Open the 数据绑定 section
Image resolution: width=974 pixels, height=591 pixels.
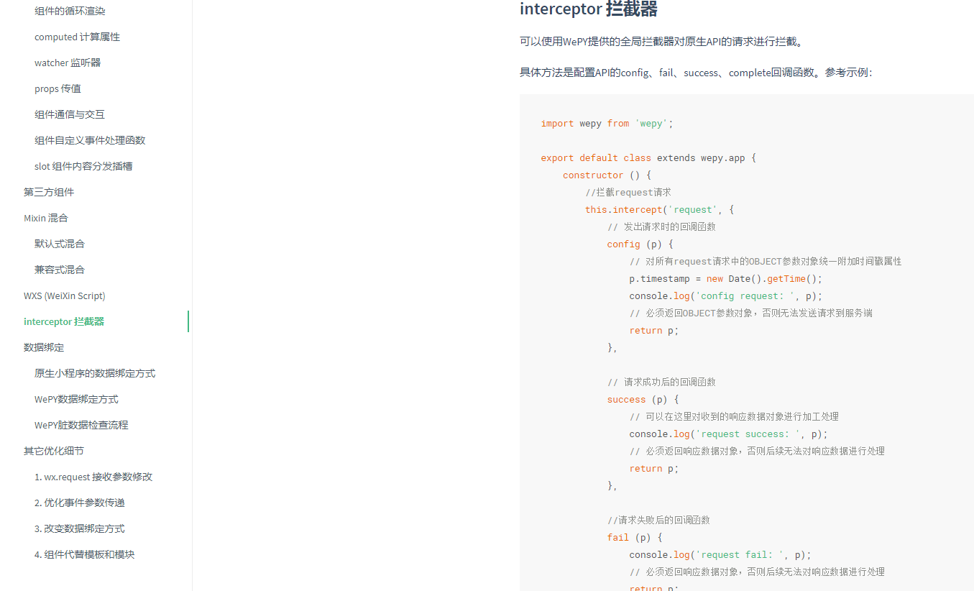(43, 347)
